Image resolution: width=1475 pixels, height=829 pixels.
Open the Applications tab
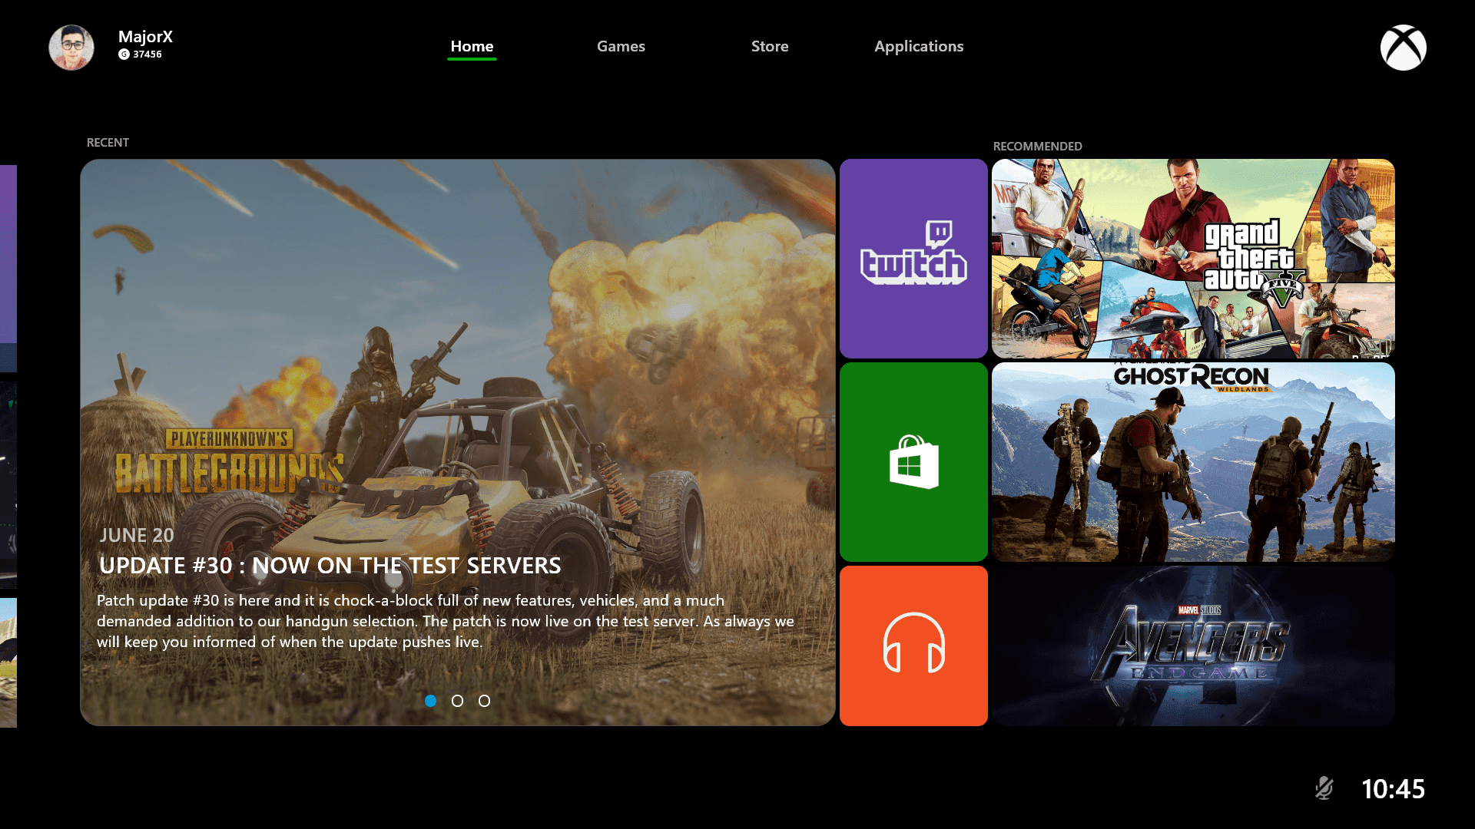(x=919, y=46)
